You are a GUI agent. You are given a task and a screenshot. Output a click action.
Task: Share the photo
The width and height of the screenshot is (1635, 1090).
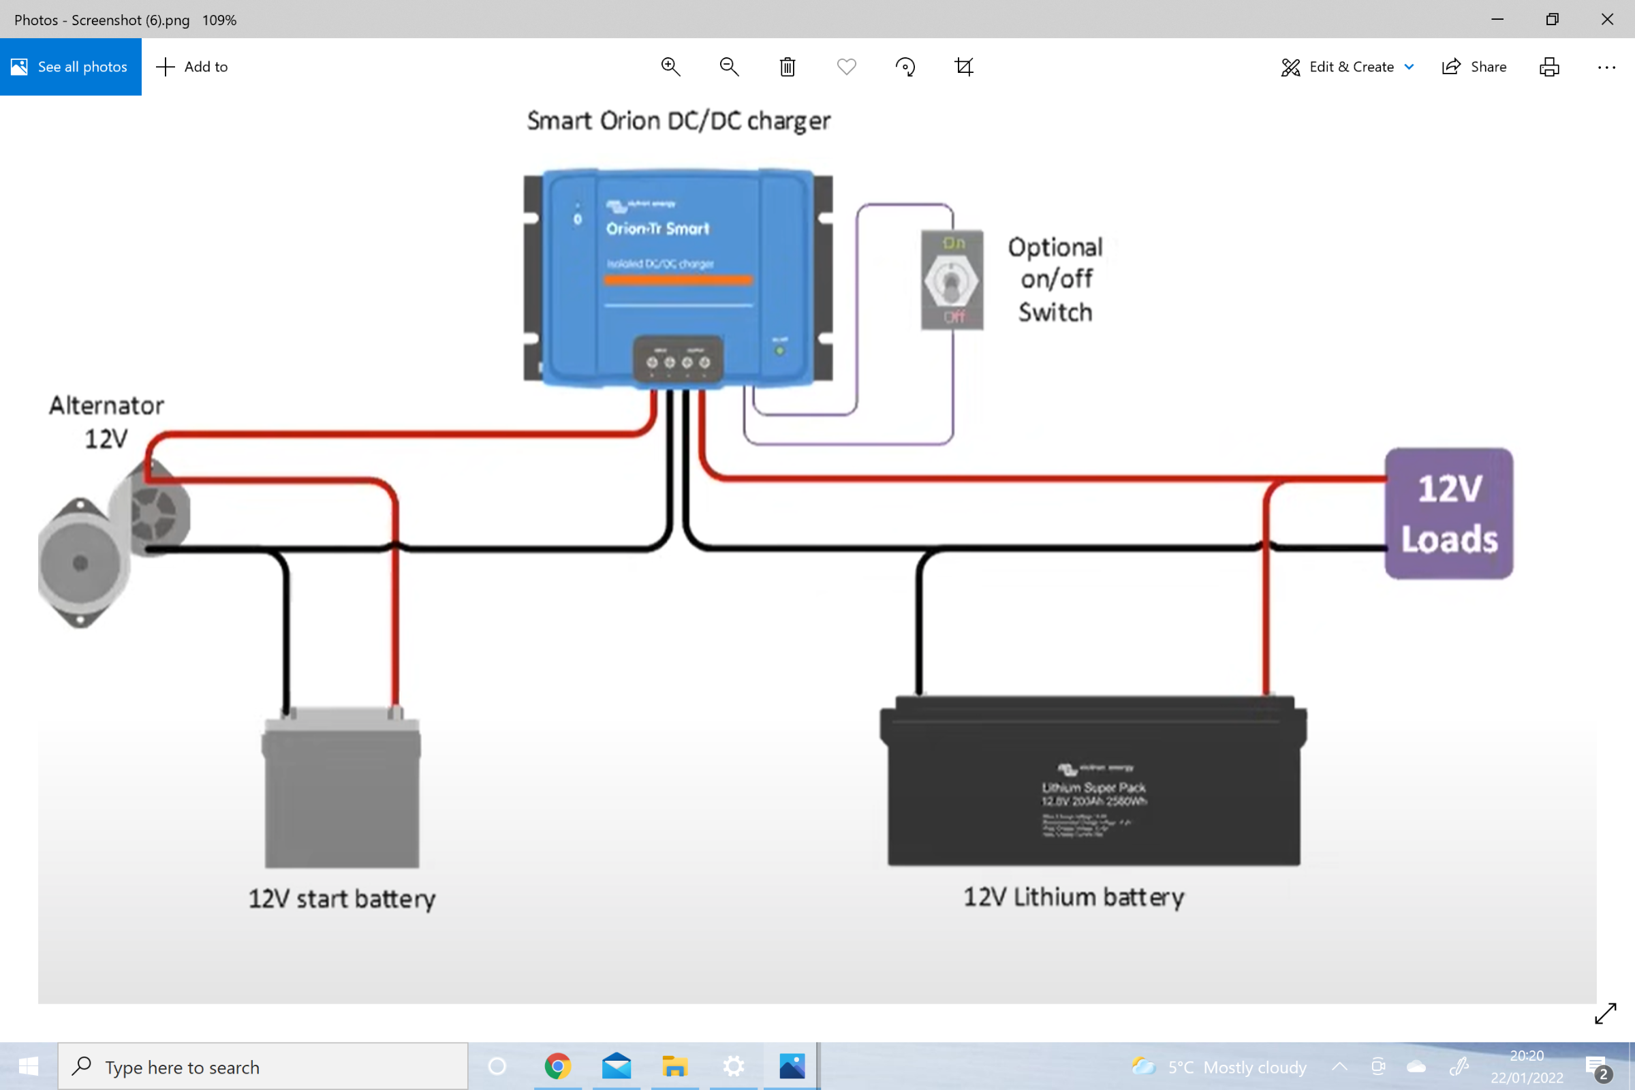(1474, 67)
